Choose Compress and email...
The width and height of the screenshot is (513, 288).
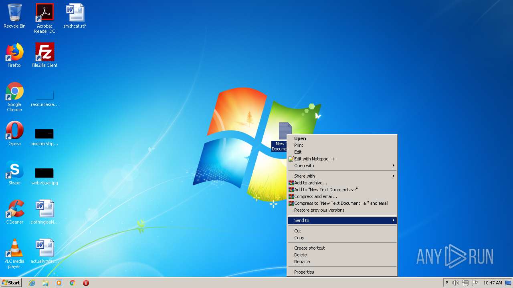point(342,196)
